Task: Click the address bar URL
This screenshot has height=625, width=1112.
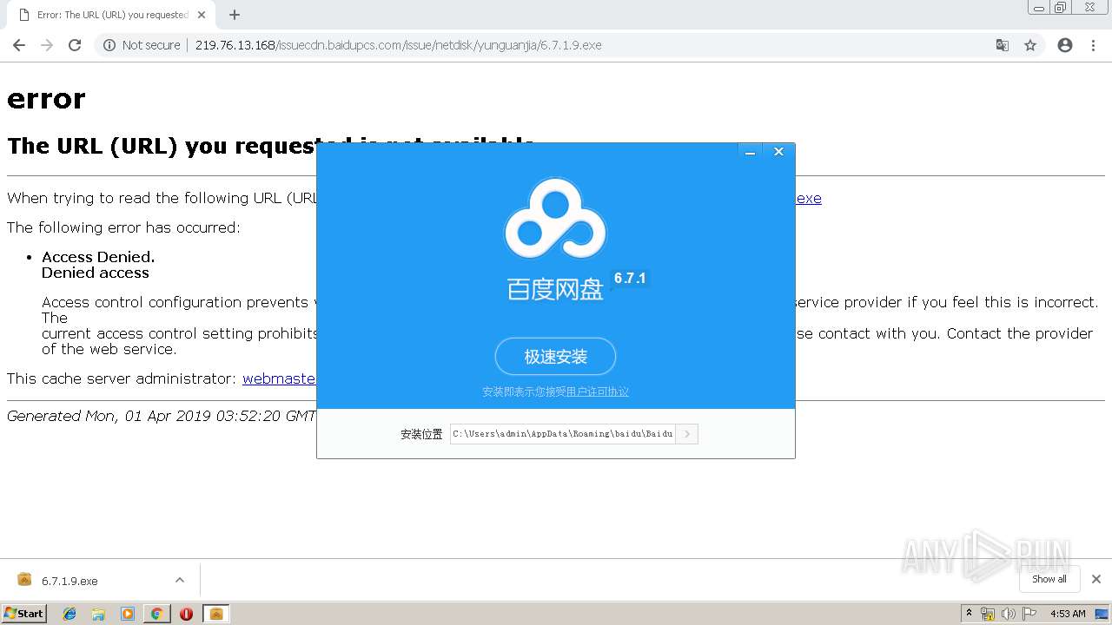Action: pyautogui.click(x=398, y=45)
